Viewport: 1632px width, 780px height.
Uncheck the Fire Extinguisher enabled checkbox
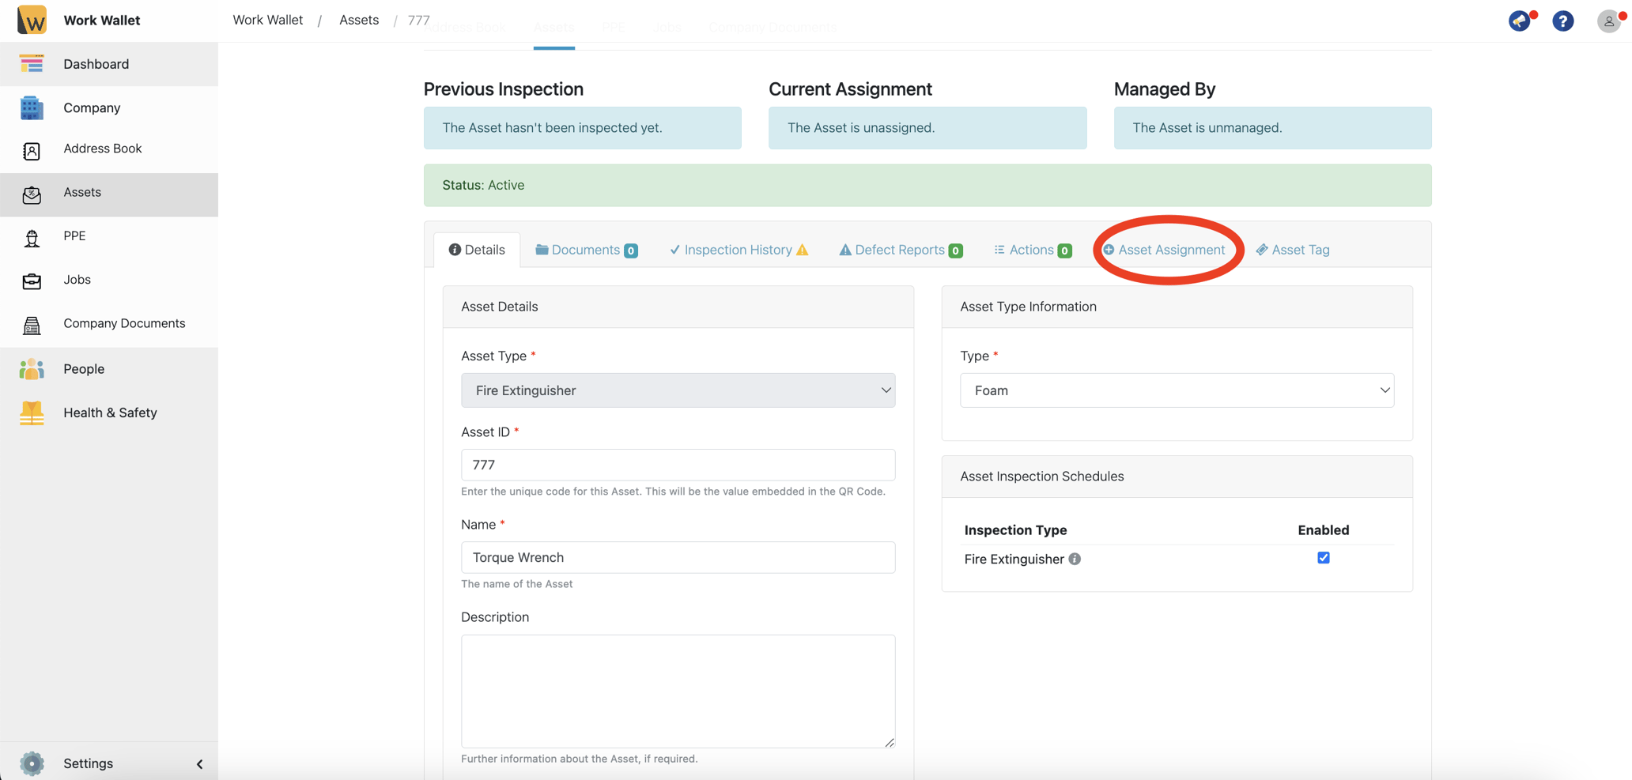click(1323, 558)
